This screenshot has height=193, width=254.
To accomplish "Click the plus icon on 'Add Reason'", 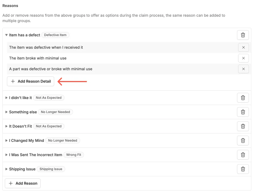I will pyautogui.click(x=10, y=183).
